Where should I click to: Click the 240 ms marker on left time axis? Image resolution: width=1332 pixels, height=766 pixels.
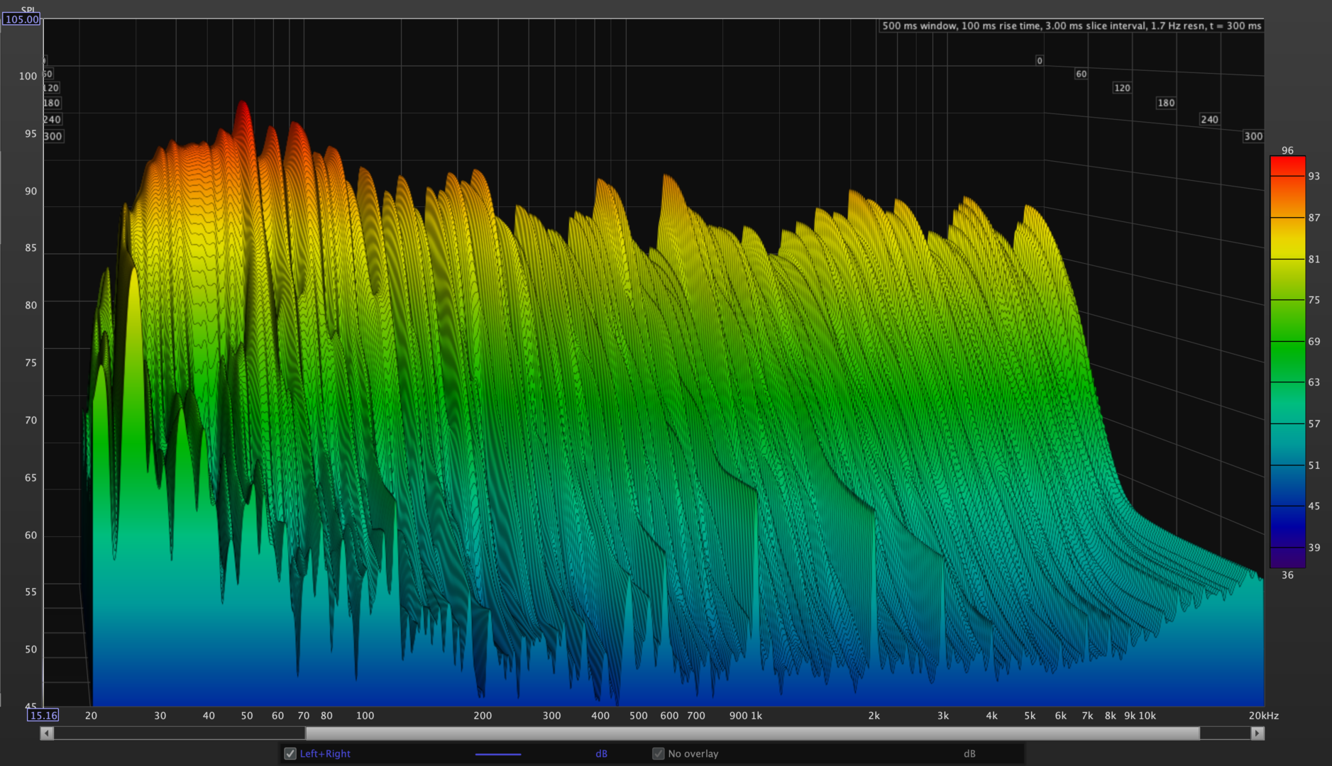(x=53, y=119)
